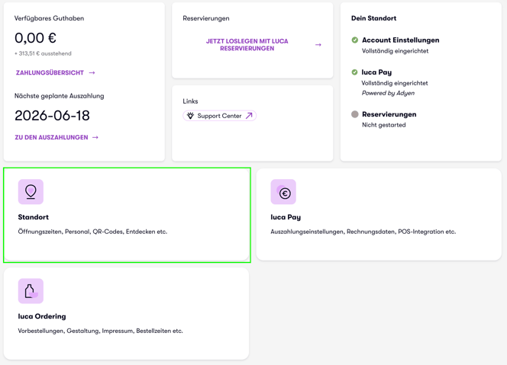507x365 pixels.
Task: Open the Standort map pin icon
Action: (x=31, y=192)
